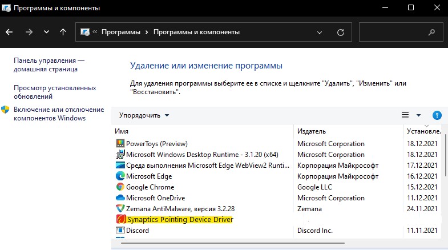
Task: Click the Zemana publisher cell
Action: 309,209
